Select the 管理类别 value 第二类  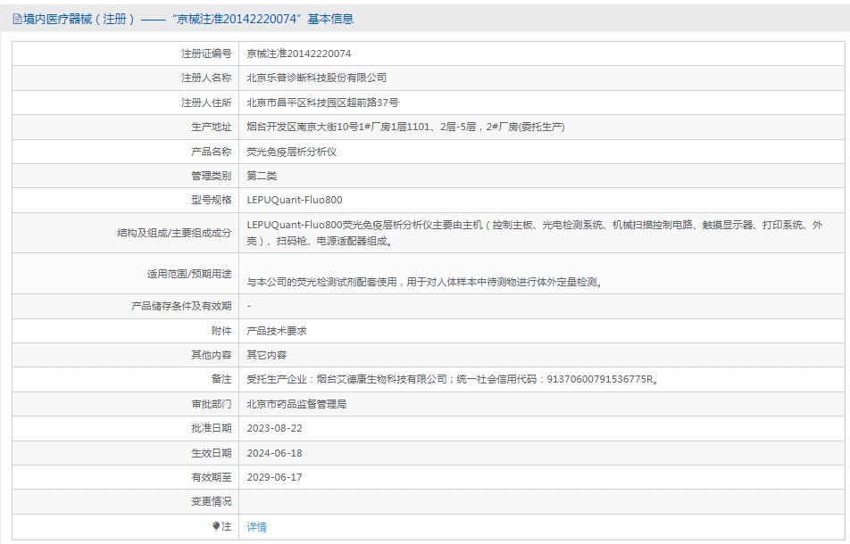click(262, 176)
